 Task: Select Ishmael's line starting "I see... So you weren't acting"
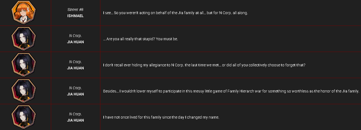coord(175,13)
